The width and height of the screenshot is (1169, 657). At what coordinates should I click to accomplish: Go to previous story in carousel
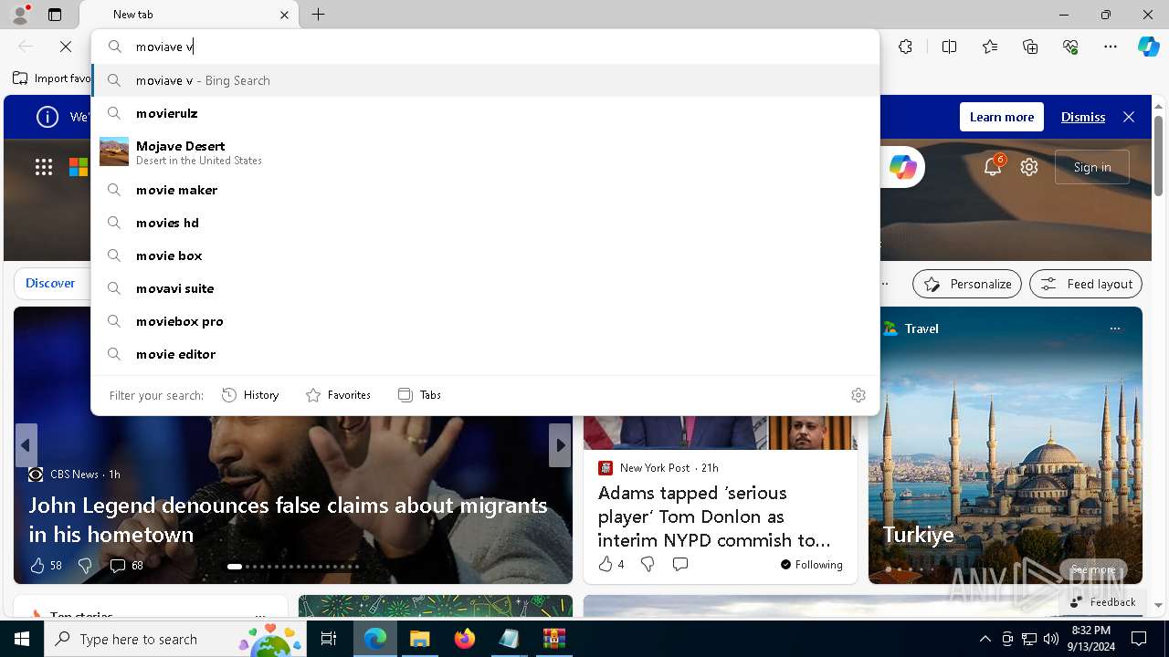26,445
